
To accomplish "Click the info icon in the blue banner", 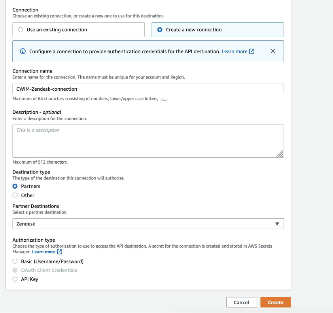I will click(23, 51).
